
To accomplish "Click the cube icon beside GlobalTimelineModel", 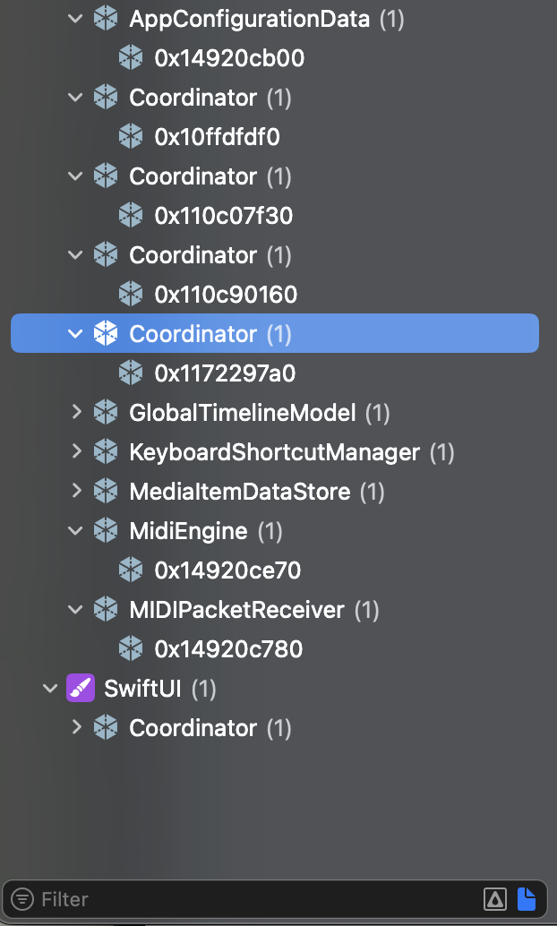I will click(106, 412).
